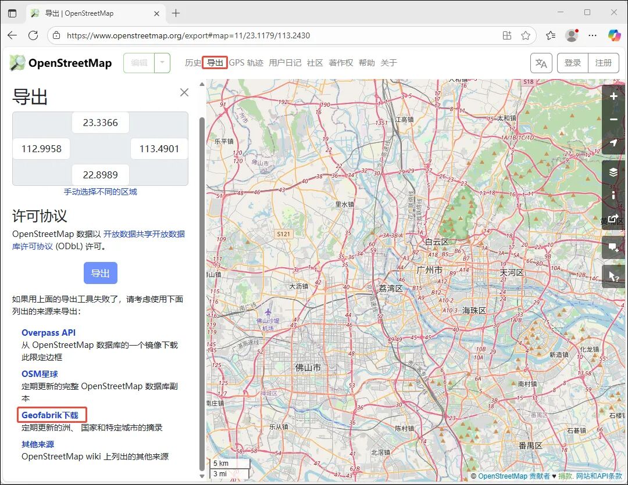The height and width of the screenshot is (485, 628).
Task: Open 网站和API条款 link
Action: coord(599,476)
